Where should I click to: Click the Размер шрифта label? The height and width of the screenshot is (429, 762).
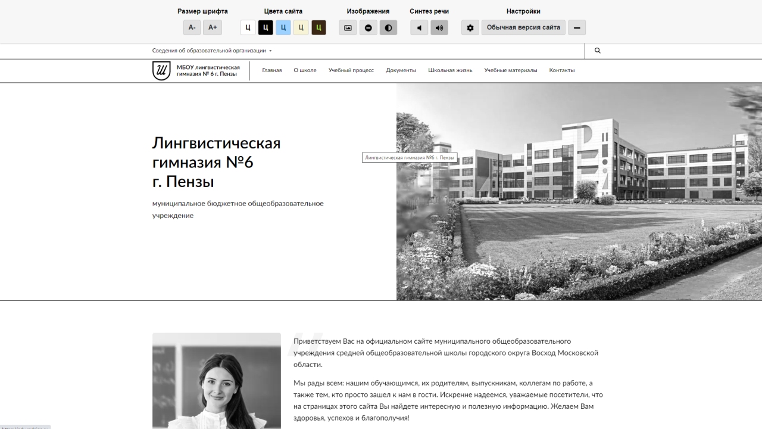pyautogui.click(x=202, y=11)
